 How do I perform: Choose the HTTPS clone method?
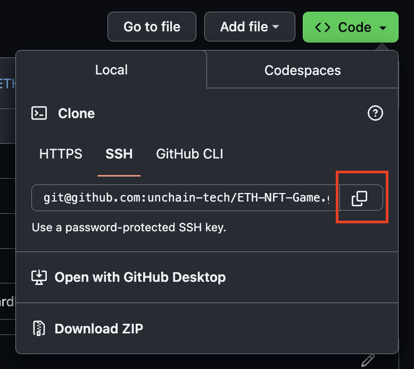pos(61,154)
